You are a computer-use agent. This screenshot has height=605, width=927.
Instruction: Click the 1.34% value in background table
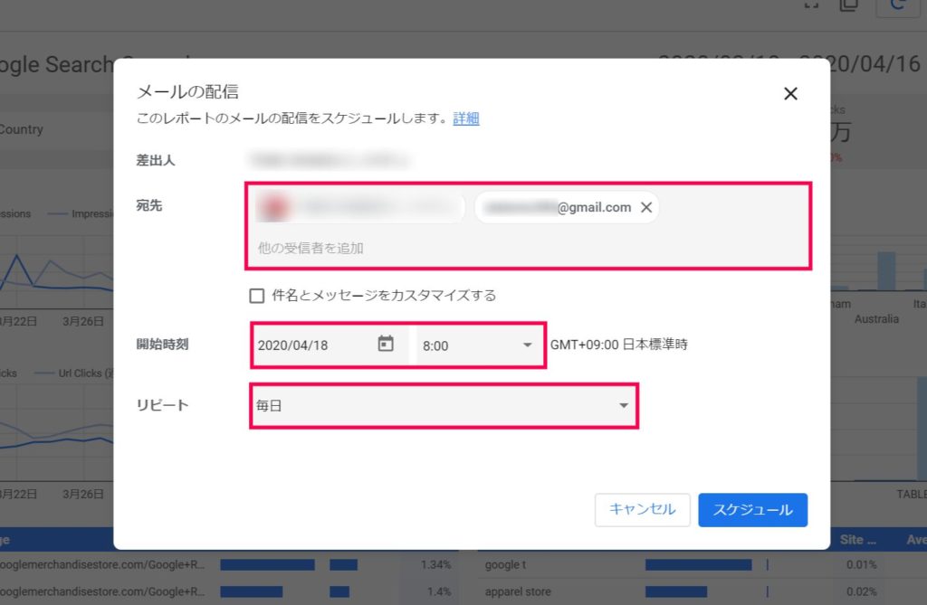pos(435,565)
